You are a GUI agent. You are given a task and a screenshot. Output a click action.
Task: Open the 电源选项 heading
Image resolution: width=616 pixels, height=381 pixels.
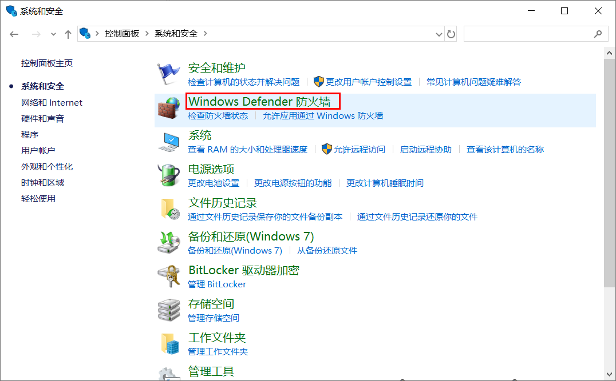[211, 169]
